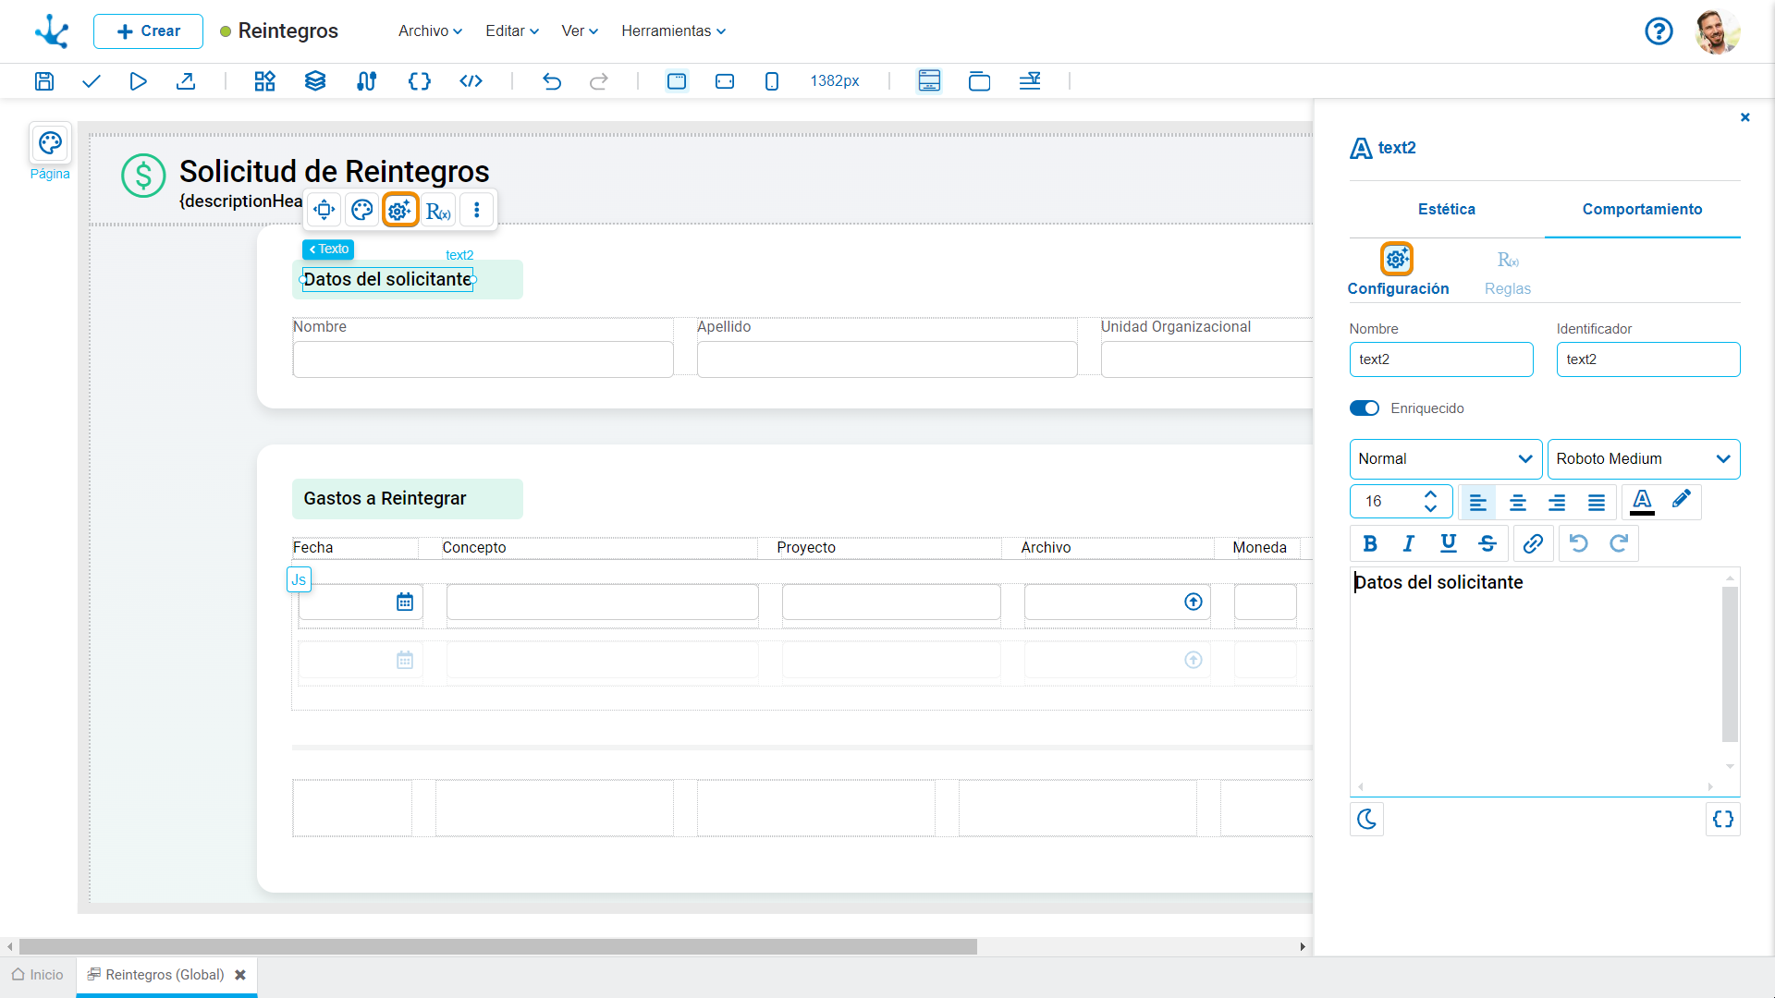Close the Reintegros (Global) tab
Screen dimensions: 1775x998
pyautogui.click(x=240, y=975)
